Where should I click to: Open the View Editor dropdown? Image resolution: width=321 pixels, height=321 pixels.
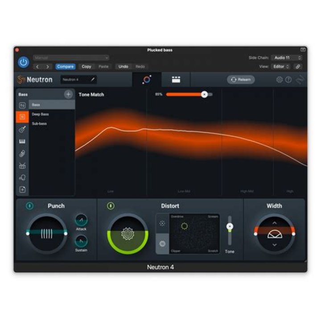[x=281, y=66]
